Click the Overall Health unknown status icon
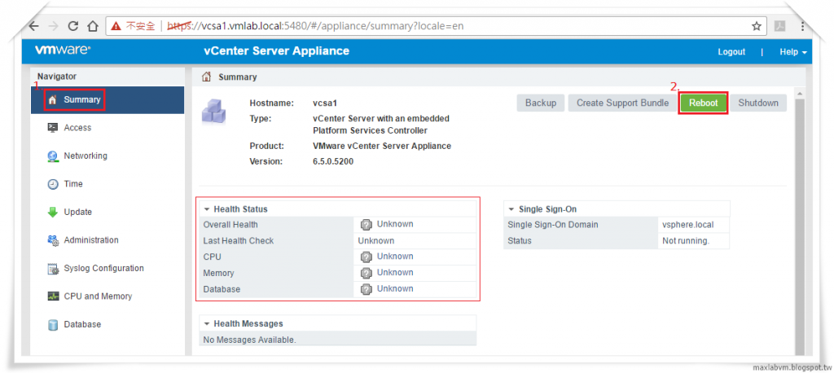Viewport: 834px width, 373px height. coord(366,225)
